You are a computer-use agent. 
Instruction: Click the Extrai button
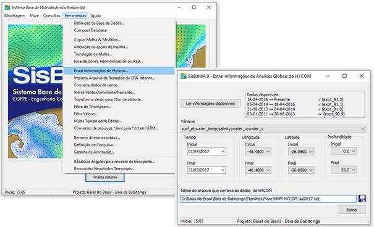(x=352, y=210)
